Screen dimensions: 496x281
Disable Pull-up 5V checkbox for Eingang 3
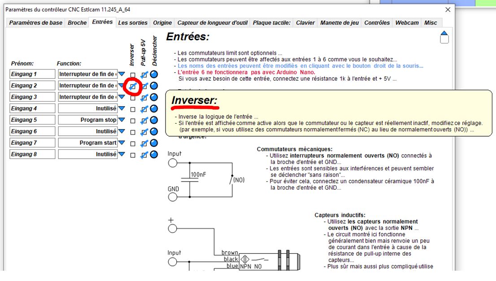[144, 98]
